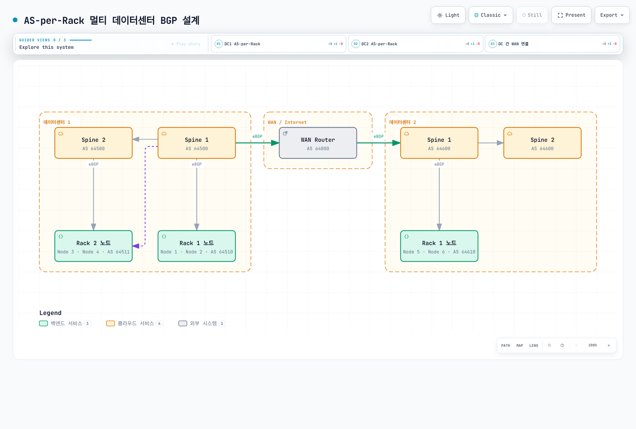Click code-bracket icon on Rack 2 노드
This screenshot has width=636, height=429.
[x=61, y=236]
